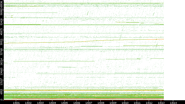Click the 26214 value axis label
Image resolution: width=185 pixels, height=104 pixels.
(x=2, y=62)
